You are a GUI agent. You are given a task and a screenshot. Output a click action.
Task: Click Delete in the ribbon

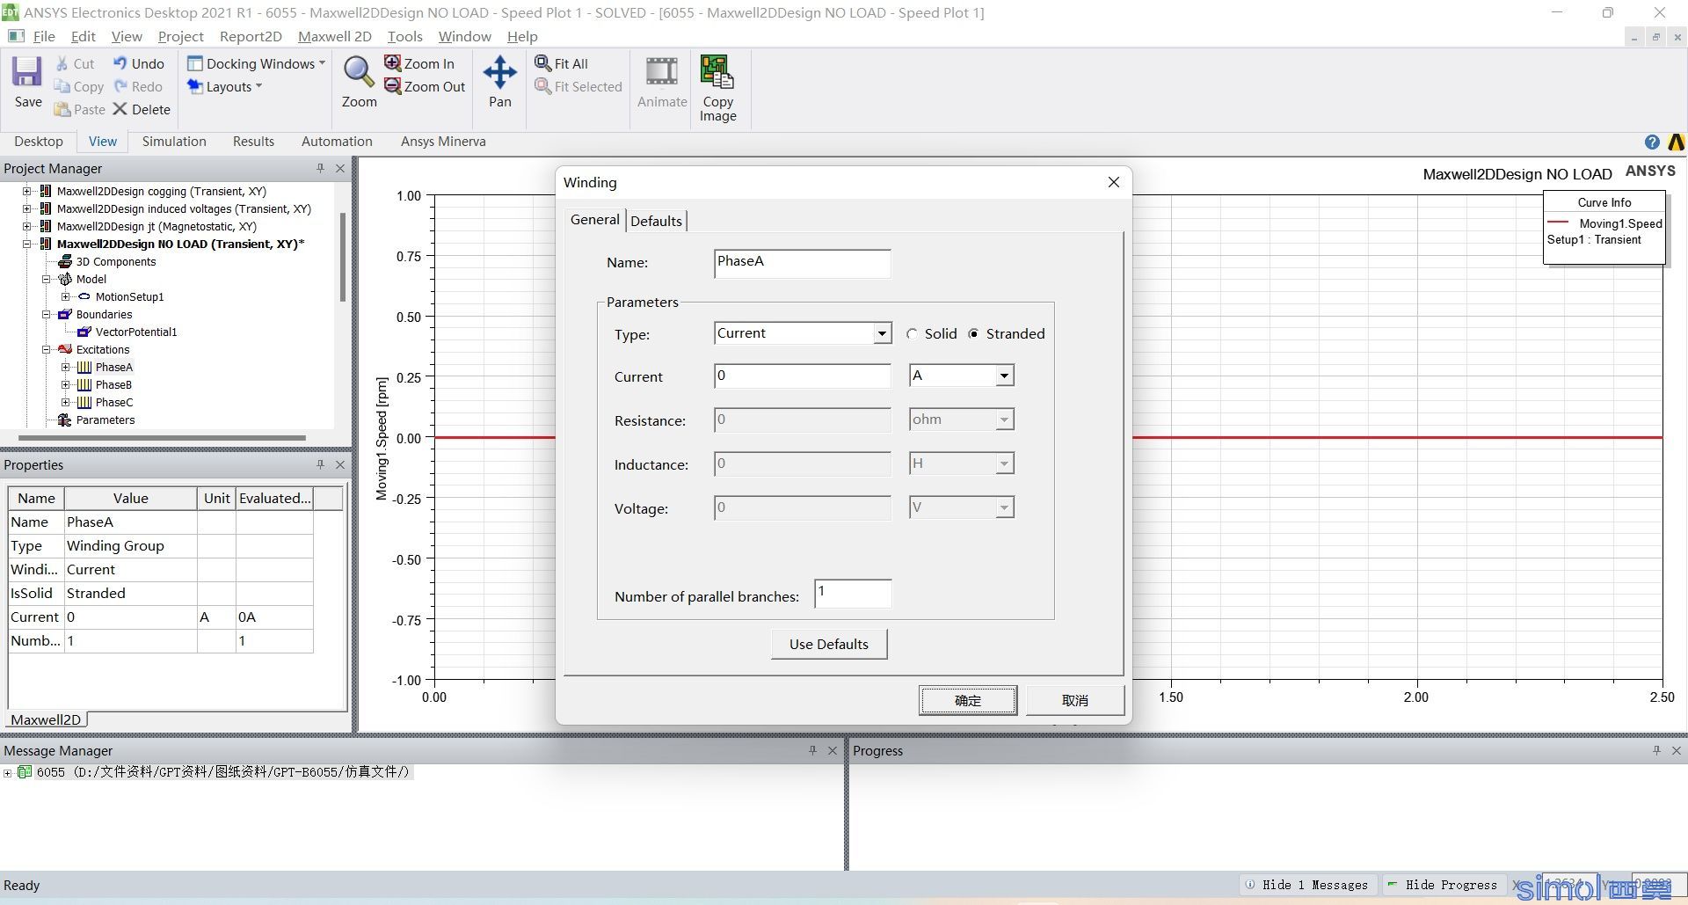tap(142, 109)
